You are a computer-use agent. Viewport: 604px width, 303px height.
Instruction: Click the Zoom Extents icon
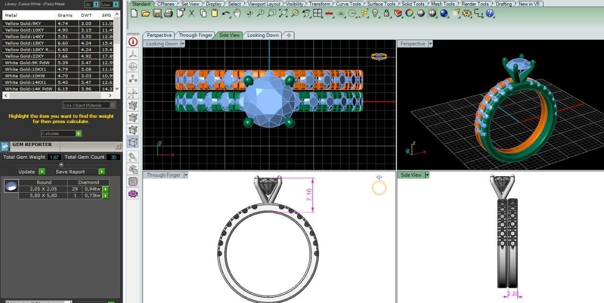283,13
